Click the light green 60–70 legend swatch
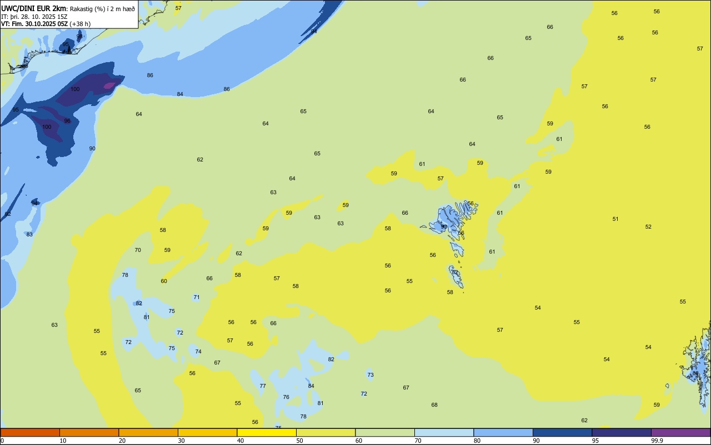711x445 pixels. pos(385,432)
